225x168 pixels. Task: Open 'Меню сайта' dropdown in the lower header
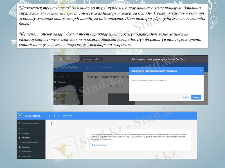pyautogui.click(x=68, y=116)
